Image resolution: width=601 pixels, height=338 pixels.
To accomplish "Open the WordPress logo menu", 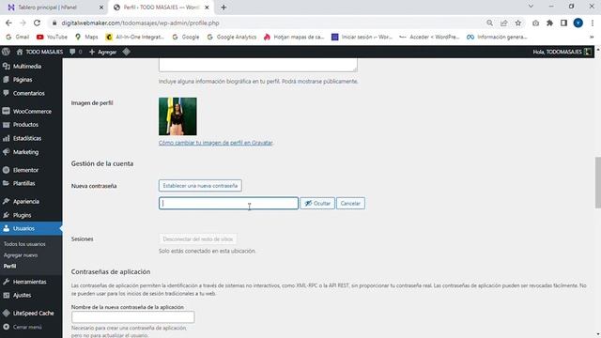I will (6, 52).
